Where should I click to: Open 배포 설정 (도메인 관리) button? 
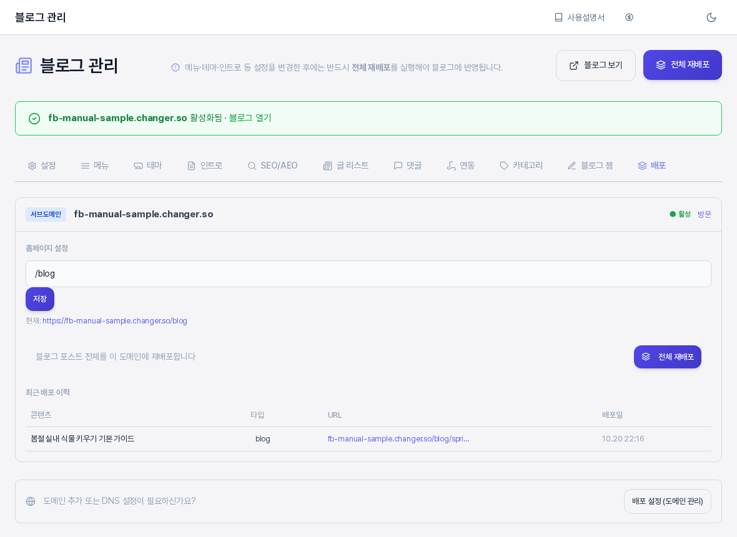click(668, 501)
